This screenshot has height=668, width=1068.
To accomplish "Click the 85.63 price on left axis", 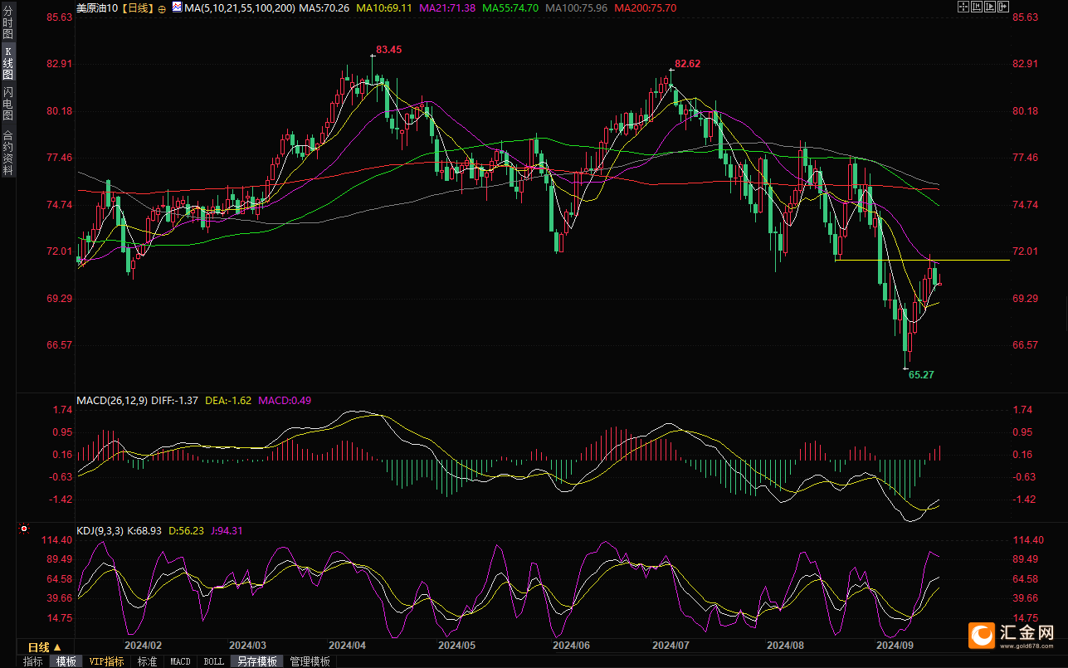I will click(60, 17).
